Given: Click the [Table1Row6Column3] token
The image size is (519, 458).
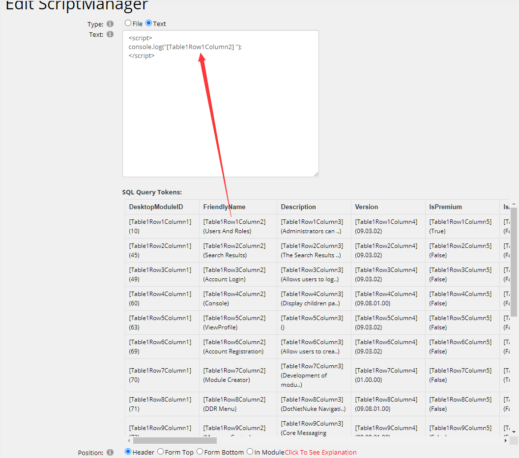Looking at the screenshot, I should click(312, 342).
